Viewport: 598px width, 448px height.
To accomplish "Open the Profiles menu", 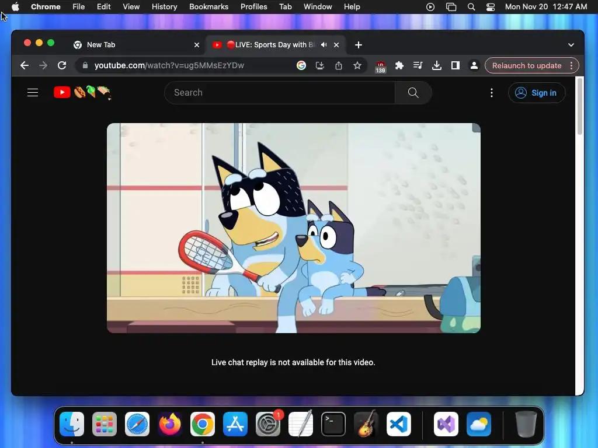I will [253, 7].
